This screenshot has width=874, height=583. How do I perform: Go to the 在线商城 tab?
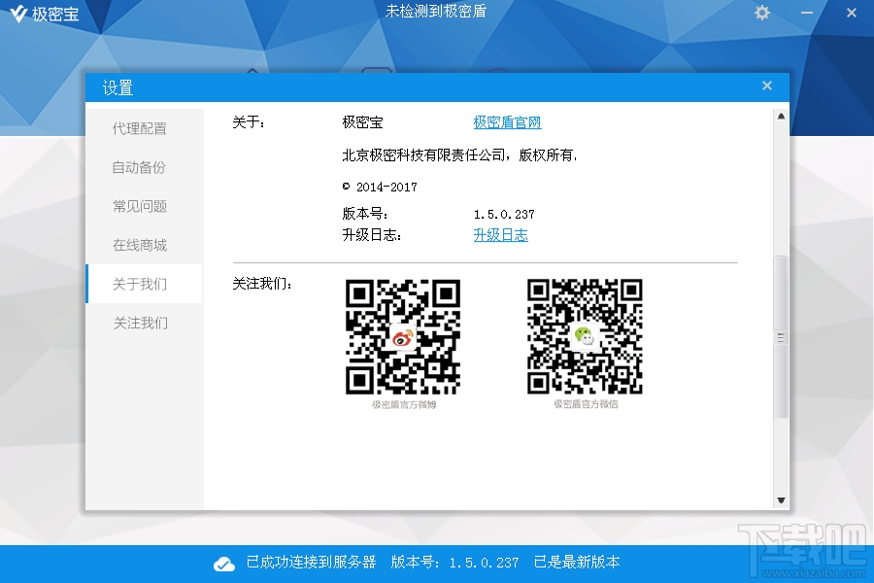[x=145, y=245]
